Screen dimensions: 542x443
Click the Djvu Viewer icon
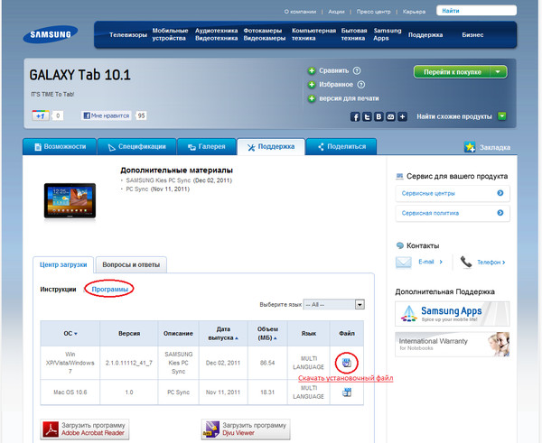(x=211, y=429)
